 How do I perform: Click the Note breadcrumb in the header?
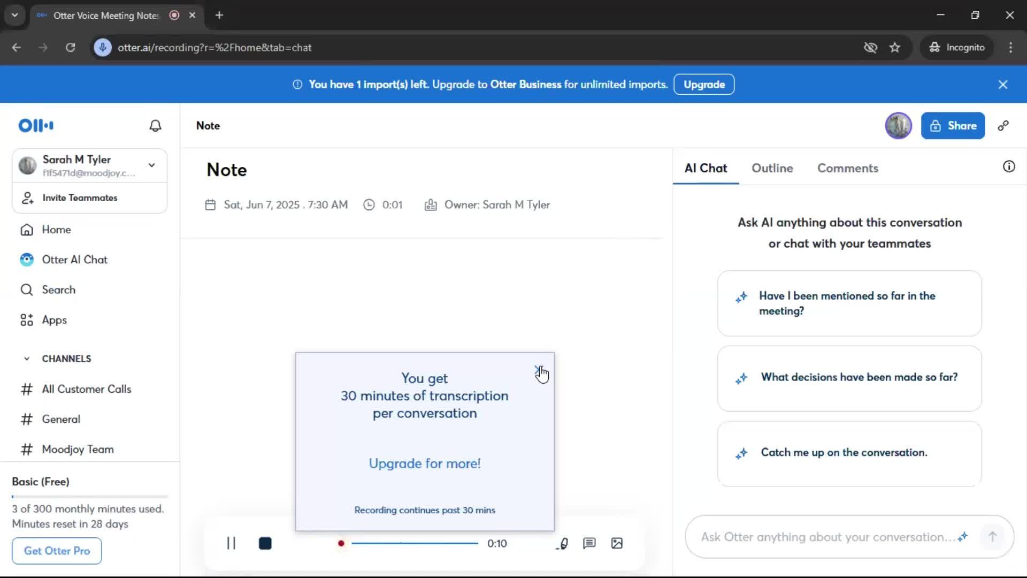point(208,126)
